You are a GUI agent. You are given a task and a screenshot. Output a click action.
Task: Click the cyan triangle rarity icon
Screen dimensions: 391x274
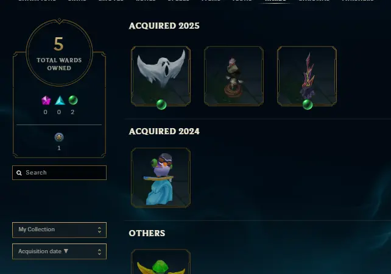pyautogui.click(x=60, y=101)
